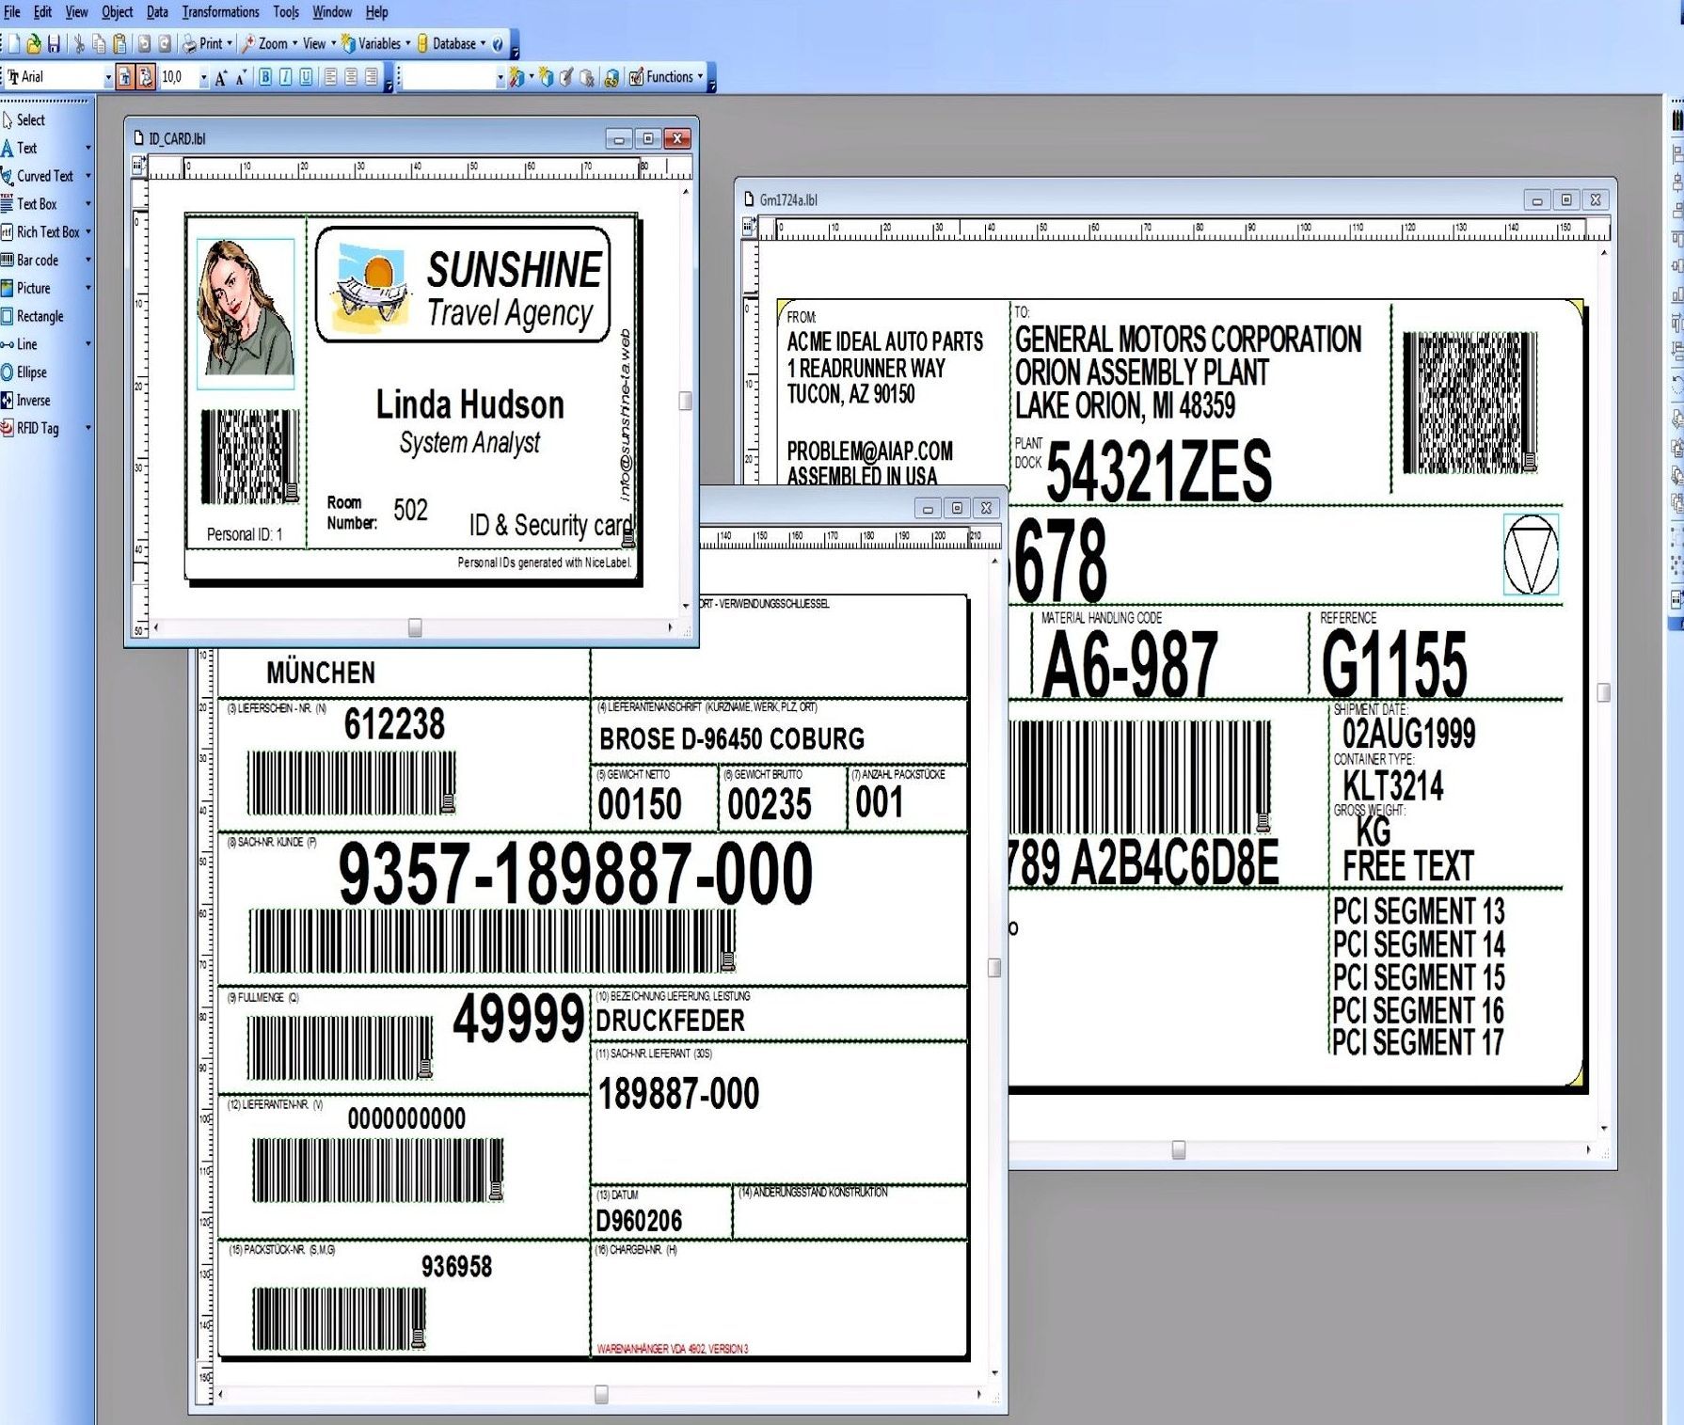
Task: Open the Transformations menu
Action: coord(220,12)
